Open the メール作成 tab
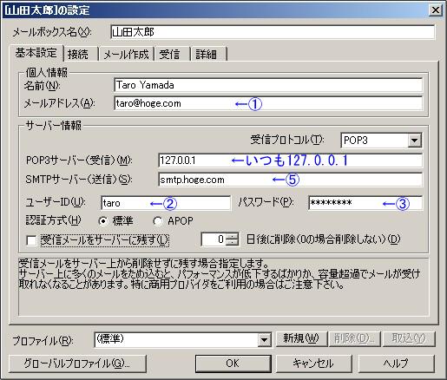The image size is (447, 380). [126, 55]
